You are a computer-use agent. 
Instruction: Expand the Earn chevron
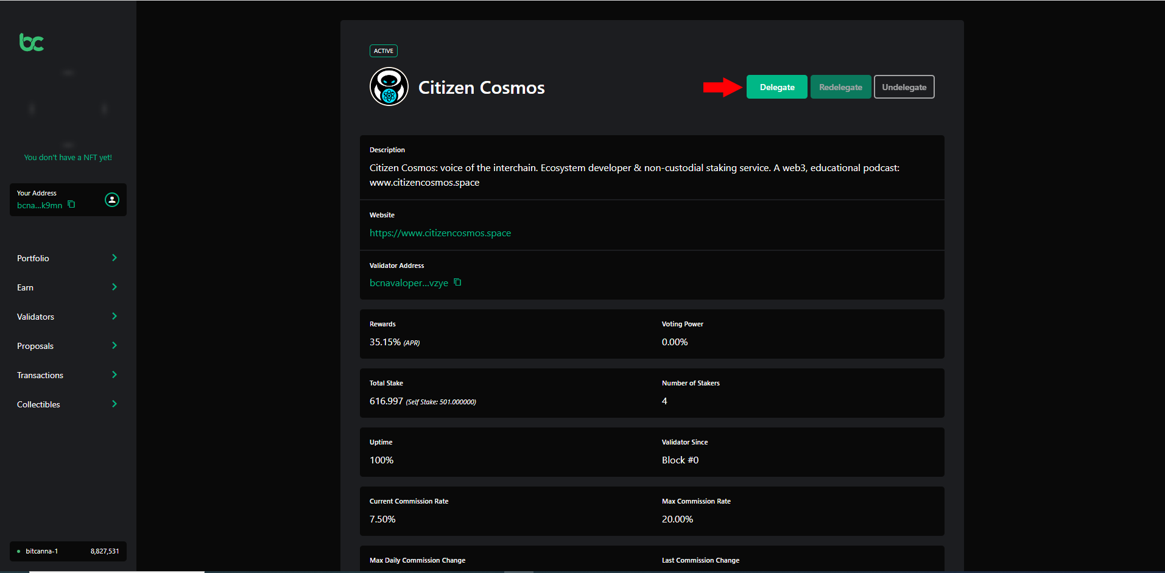point(114,287)
